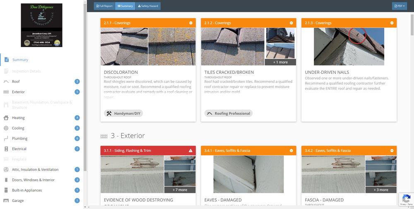Click the 'UNDER-DRIVEN NAILS' title
414x209 pixels.
pos(327,72)
